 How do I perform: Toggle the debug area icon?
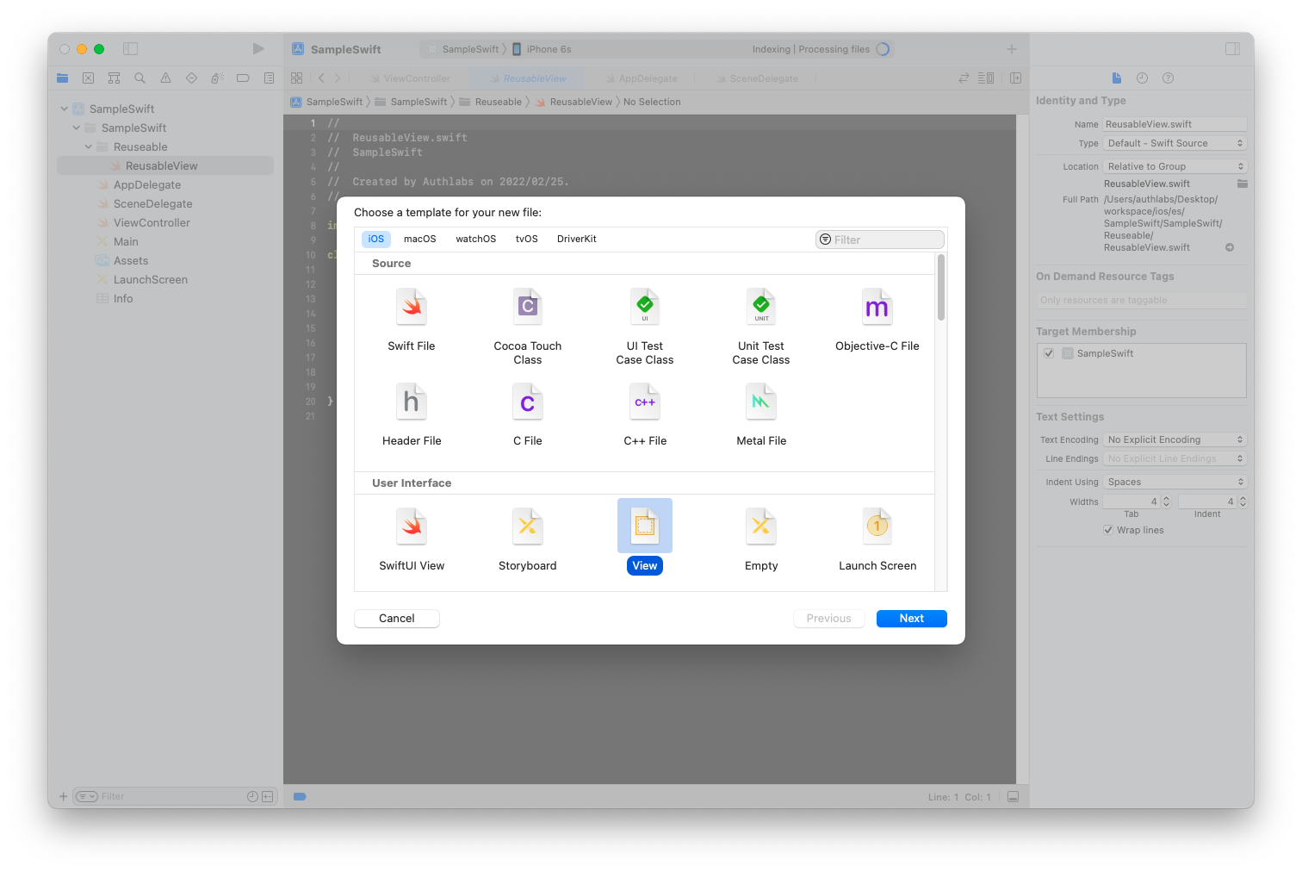click(x=1014, y=797)
